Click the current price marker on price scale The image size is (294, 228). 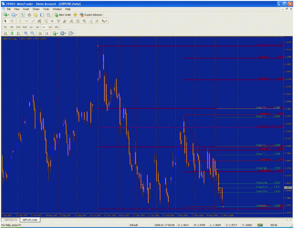(x=288, y=188)
